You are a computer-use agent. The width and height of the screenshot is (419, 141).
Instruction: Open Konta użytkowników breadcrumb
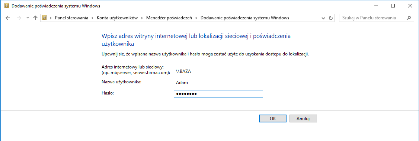117,18
